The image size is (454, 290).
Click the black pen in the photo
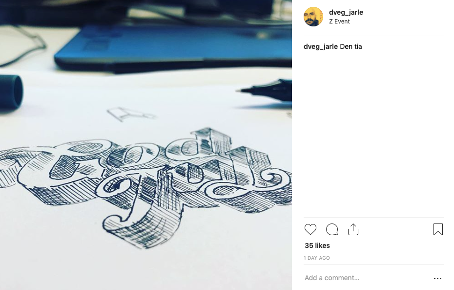point(265,90)
